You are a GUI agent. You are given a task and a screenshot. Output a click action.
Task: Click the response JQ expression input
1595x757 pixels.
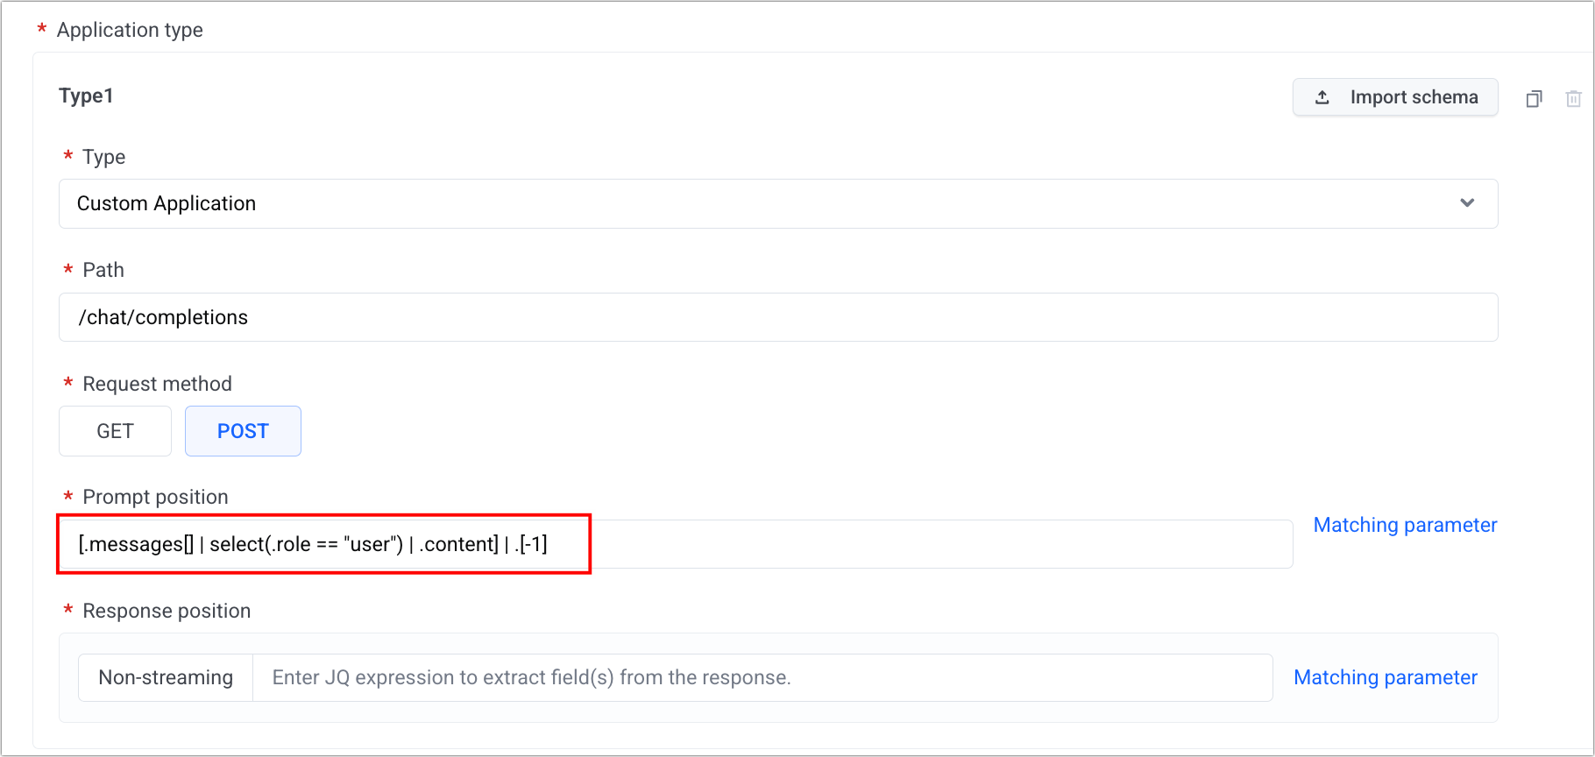(762, 677)
